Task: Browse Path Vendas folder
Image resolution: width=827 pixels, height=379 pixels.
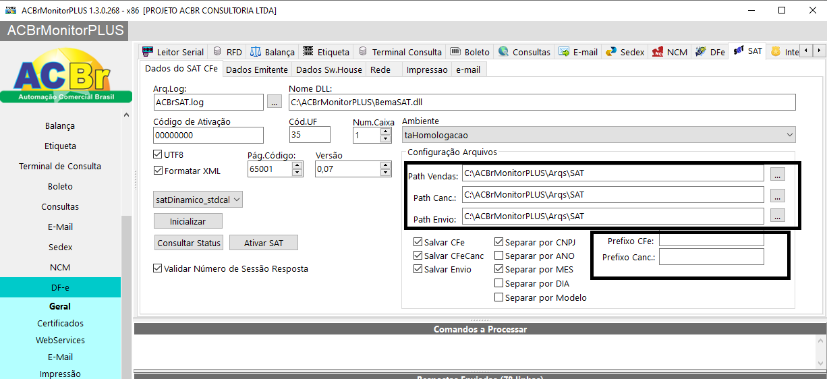Action: point(777,174)
